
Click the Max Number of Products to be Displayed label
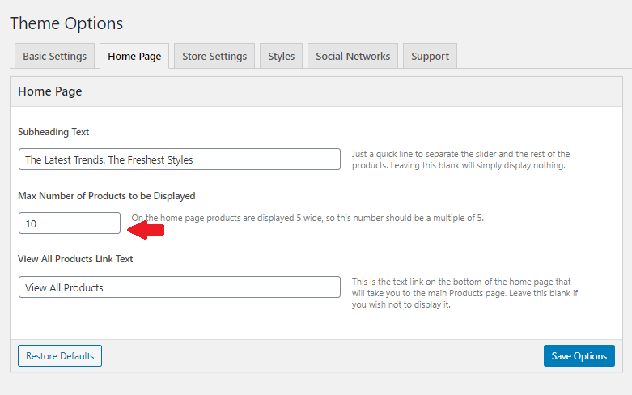coord(106,196)
